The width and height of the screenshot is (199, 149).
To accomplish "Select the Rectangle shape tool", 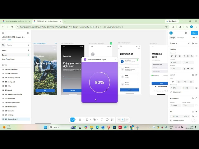I will point(87,120).
